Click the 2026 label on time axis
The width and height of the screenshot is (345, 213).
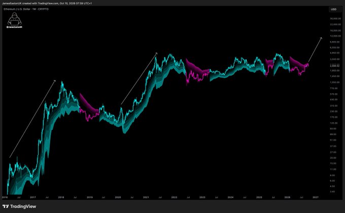[x=287, y=197]
